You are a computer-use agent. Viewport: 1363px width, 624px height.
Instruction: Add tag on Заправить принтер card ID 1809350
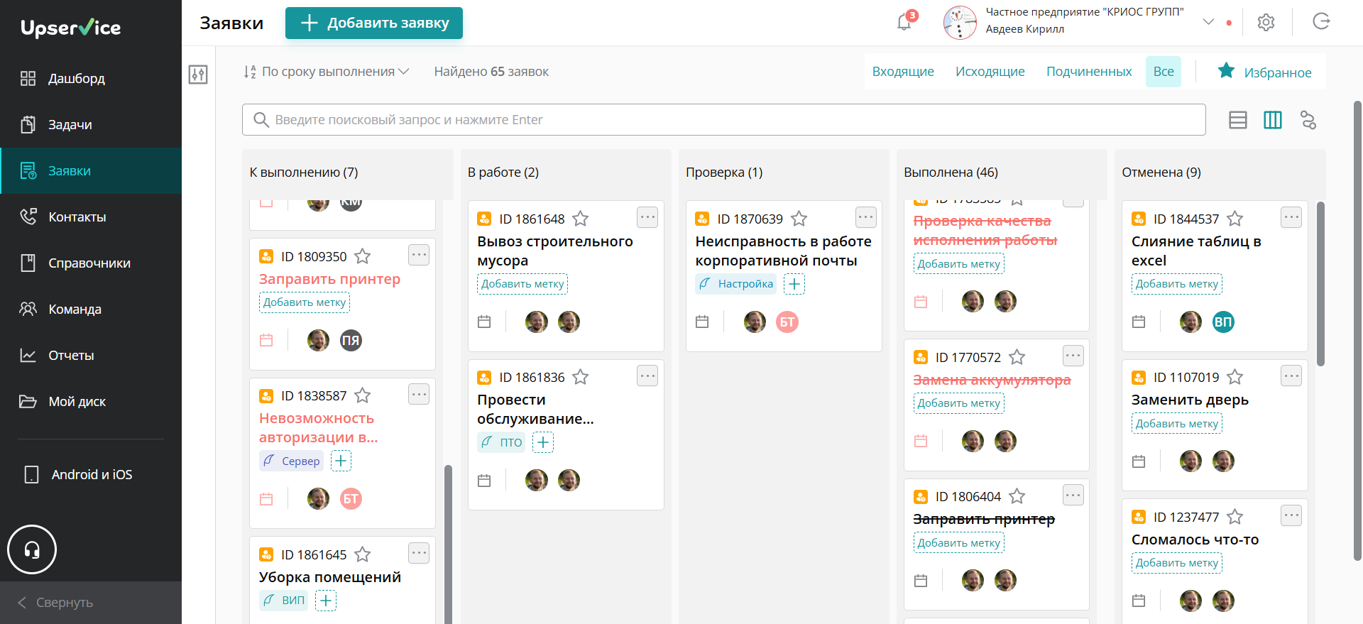pyautogui.click(x=305, y=302)
